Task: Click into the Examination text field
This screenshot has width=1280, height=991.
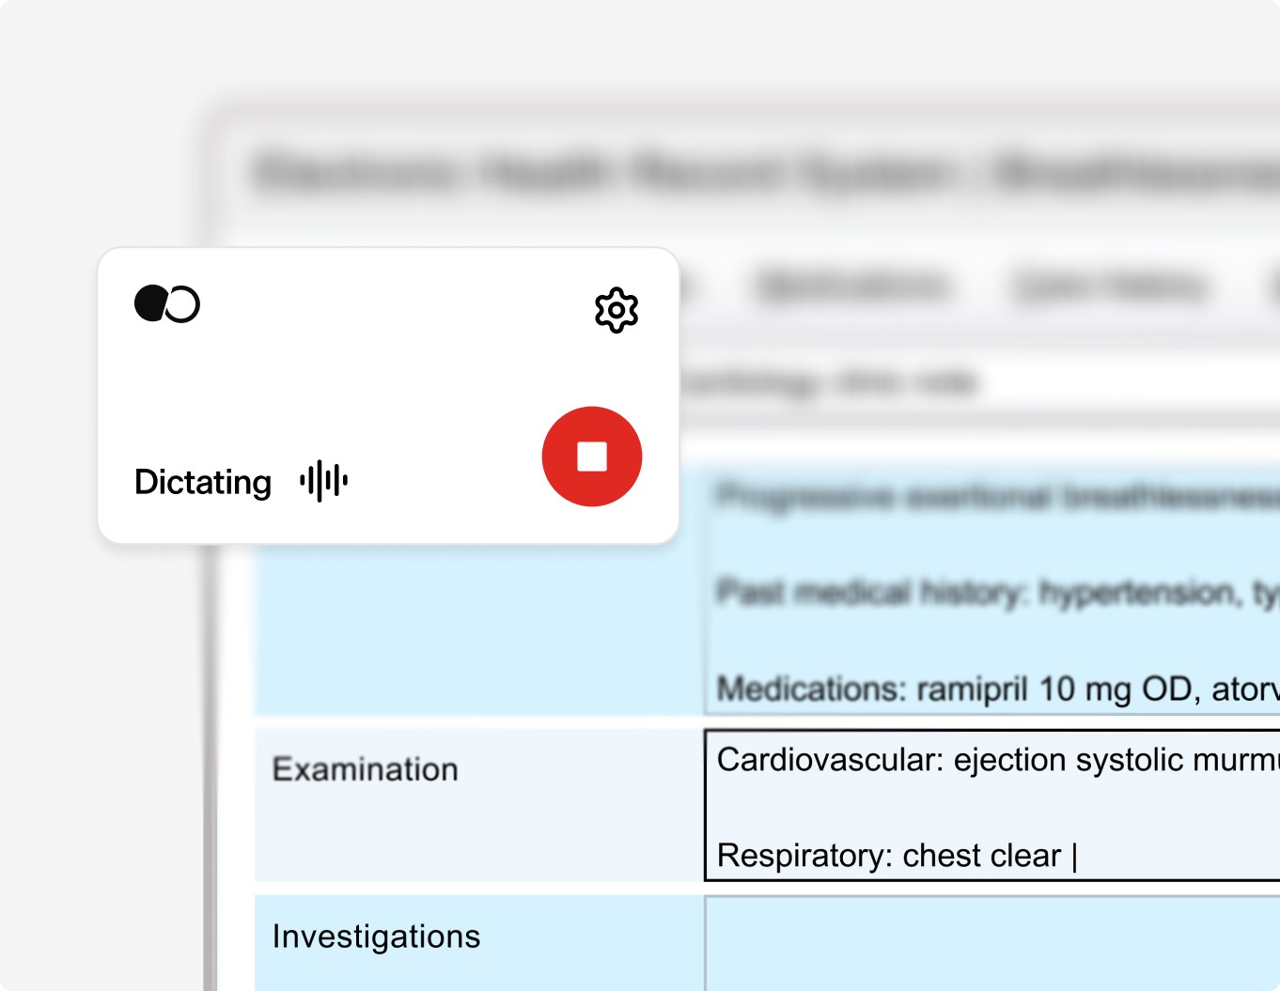Action: (x=992, y=806)
